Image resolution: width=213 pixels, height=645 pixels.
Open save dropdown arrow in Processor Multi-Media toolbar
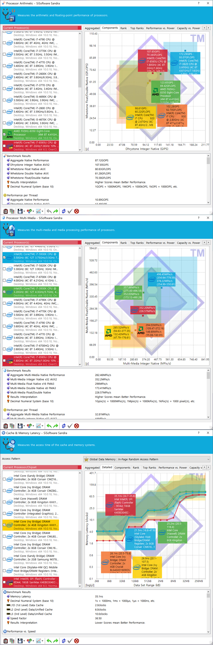click(x=24, y=426)
